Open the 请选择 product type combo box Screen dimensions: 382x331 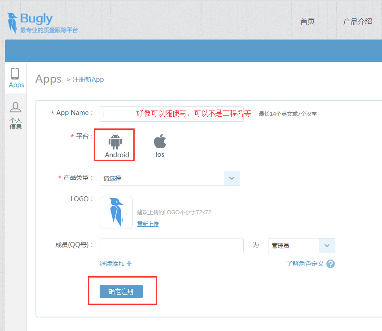point(170,178)
